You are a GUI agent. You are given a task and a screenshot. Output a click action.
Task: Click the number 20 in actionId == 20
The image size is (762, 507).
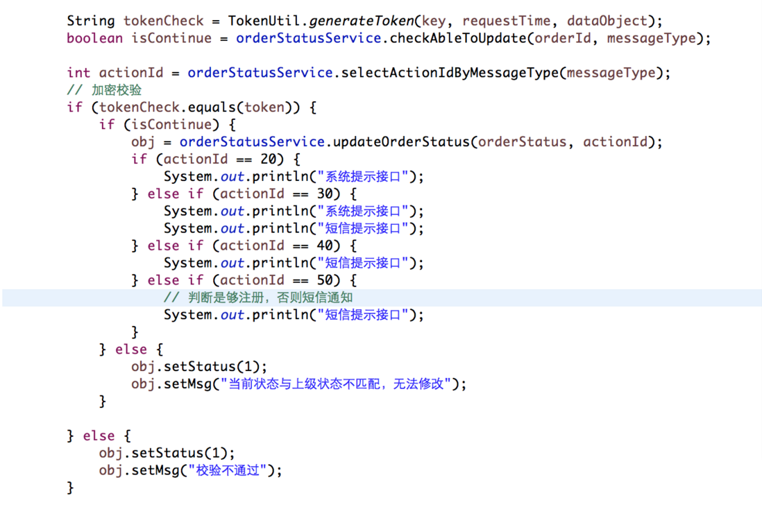(268, 160)
